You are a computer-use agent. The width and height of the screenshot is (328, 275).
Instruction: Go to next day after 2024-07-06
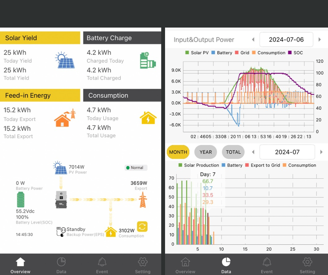pyautogui.click(x=319, y=40)
